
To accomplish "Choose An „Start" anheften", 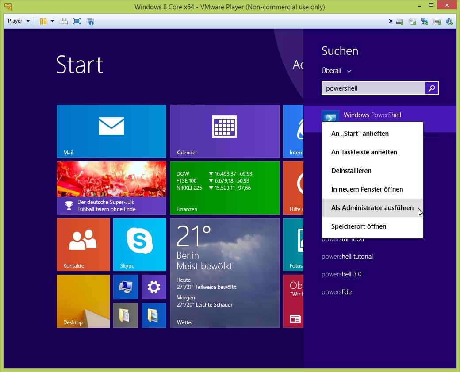I will pos(372,134).
